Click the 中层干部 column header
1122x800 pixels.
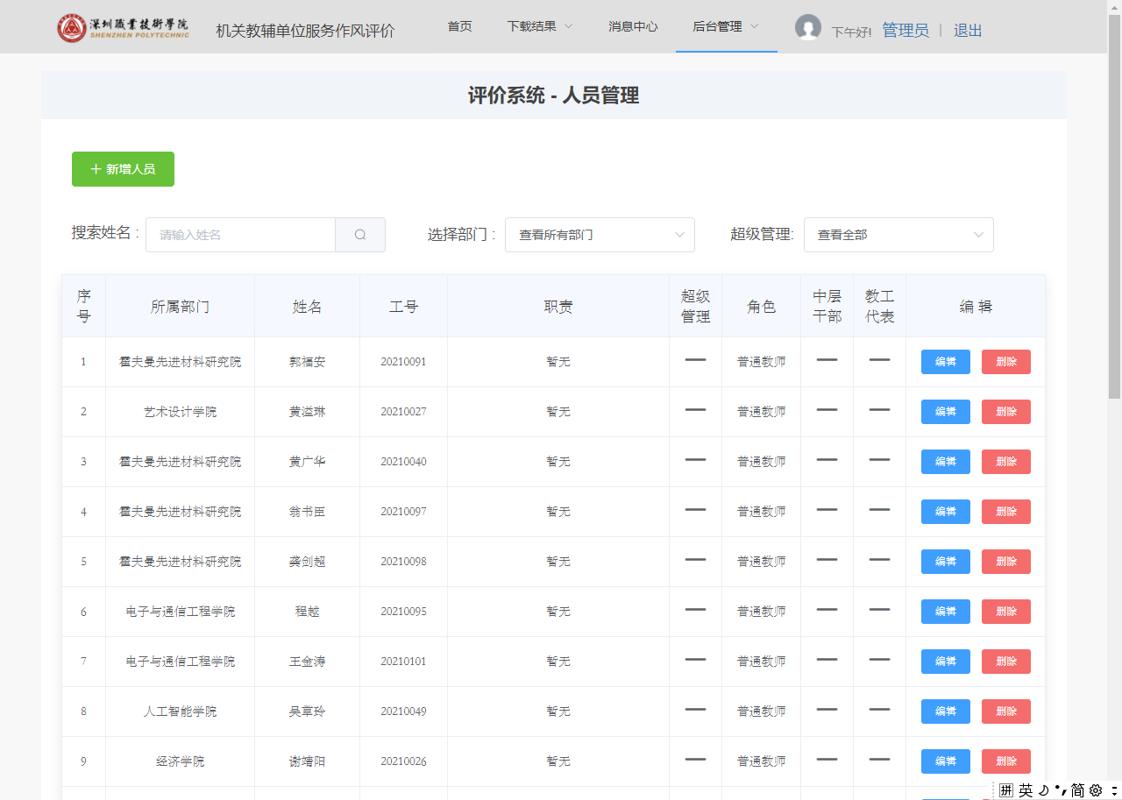[x=827, y=307]
